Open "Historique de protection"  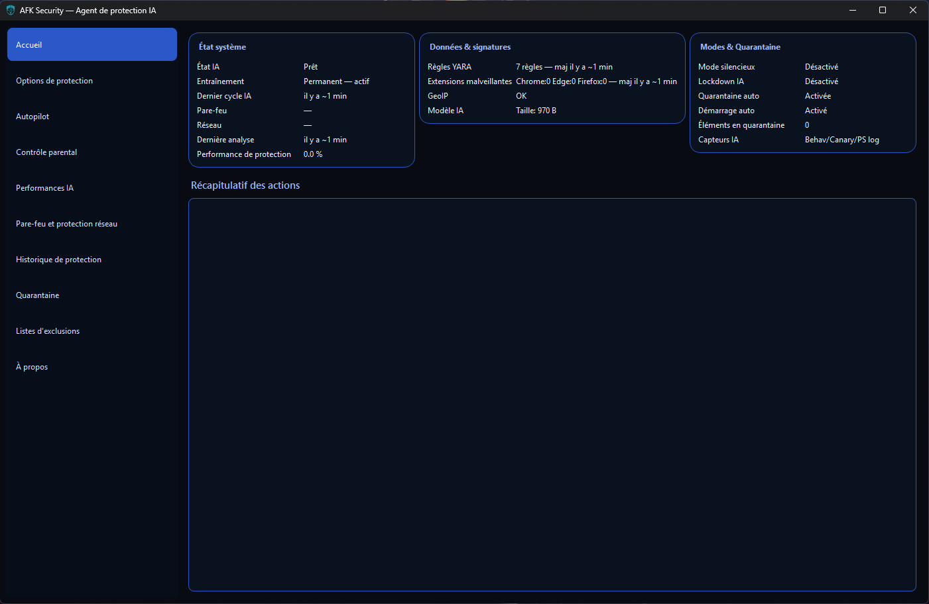[x=58, y=259]
